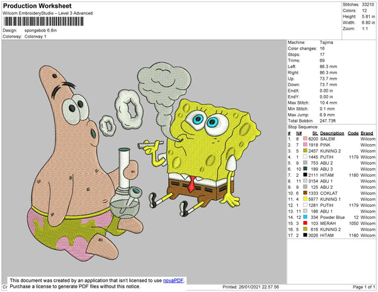Image resolution: width=378 pixels, height=292 pixels.
Task: Select the PINK color swatch
Action: 305,145
